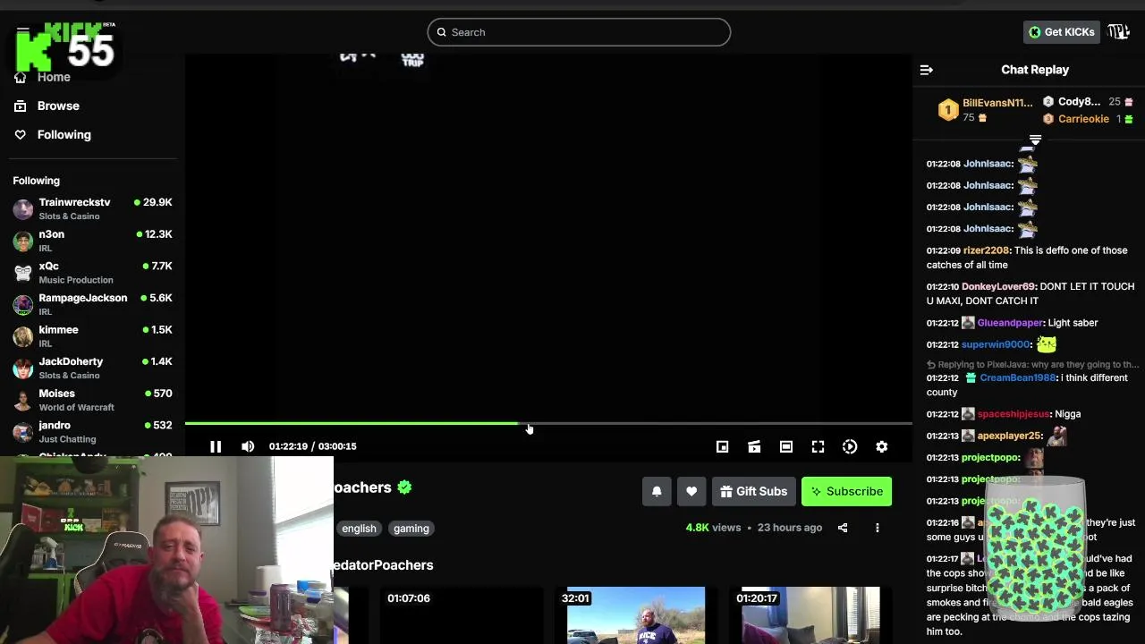This screenshot has width=1145, height=644.
Task: Select the gaming tag
Action: coord(411,529)
